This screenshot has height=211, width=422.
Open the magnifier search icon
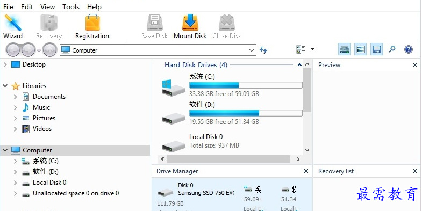tap(392, 49)
